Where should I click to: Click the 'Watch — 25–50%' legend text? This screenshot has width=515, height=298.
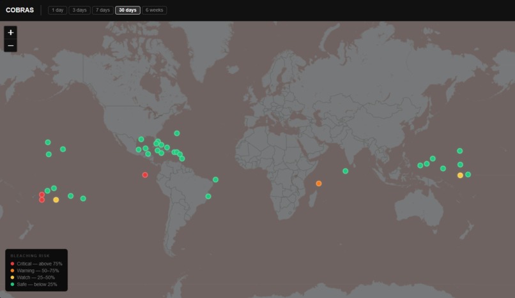pyautogui.click(x=36, y=278)
